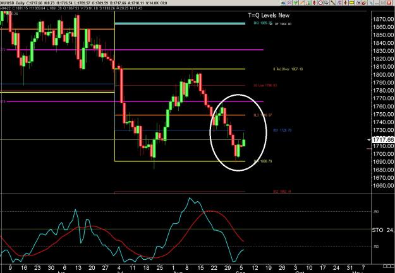Click the STO indicator value label

(383, 230)
